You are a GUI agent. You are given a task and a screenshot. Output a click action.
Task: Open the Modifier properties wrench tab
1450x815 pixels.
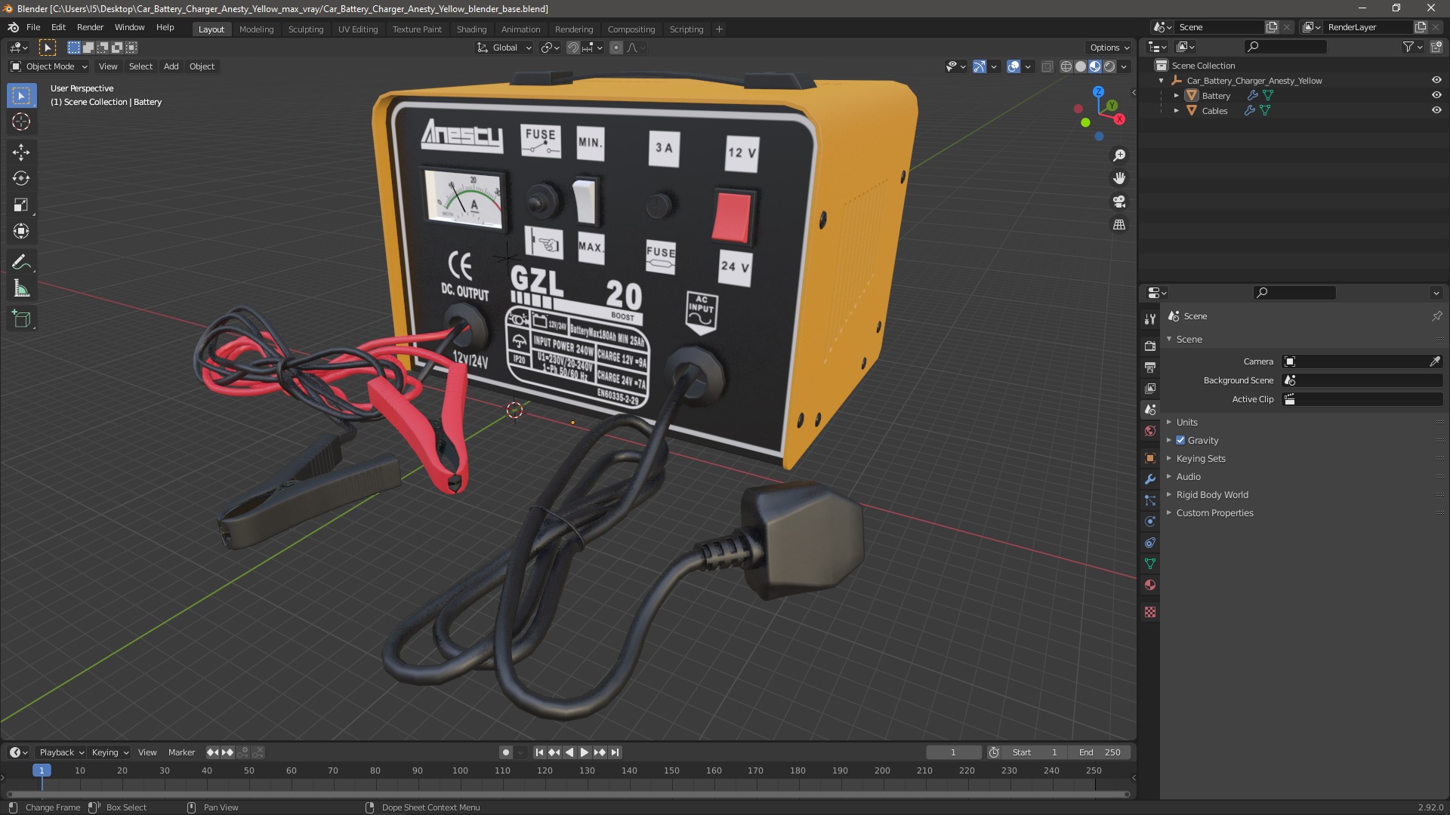point(1150,479)
